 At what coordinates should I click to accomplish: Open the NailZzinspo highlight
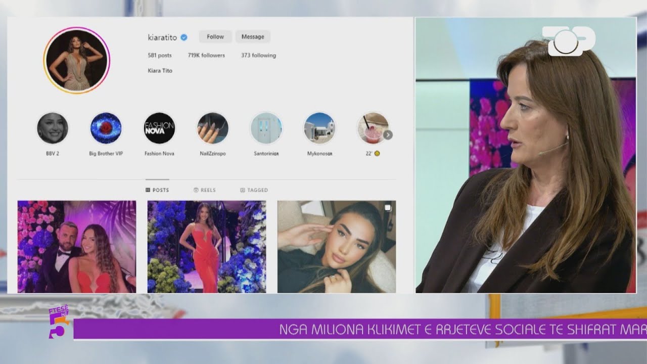click(x=213, y=128)
